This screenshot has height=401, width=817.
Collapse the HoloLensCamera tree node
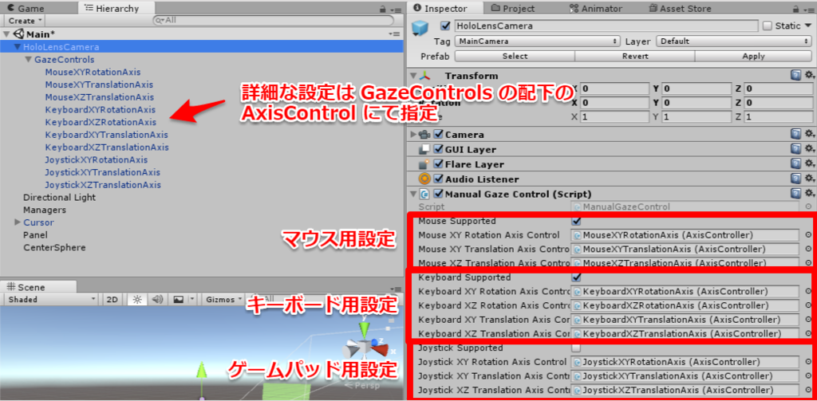point(18,47)
